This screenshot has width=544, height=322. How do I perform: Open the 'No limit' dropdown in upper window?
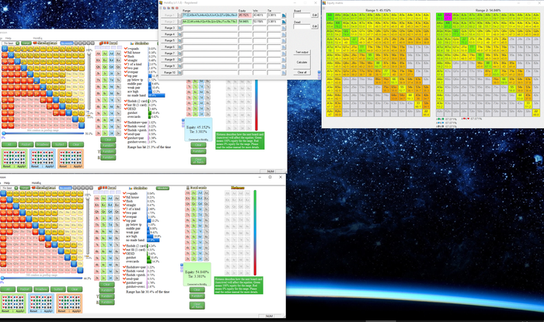click(x=9, y=43)
